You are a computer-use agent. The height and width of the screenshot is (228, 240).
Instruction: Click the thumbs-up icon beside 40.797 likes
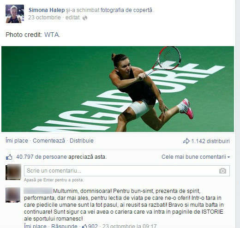tap(9, 157)
